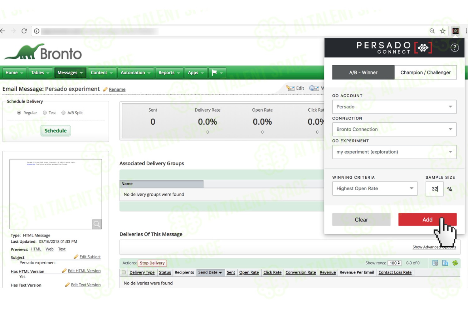The width and height of the screenshot is (468, 312).
Task: Click the Persado Connect help question mark
Action: 455,48
